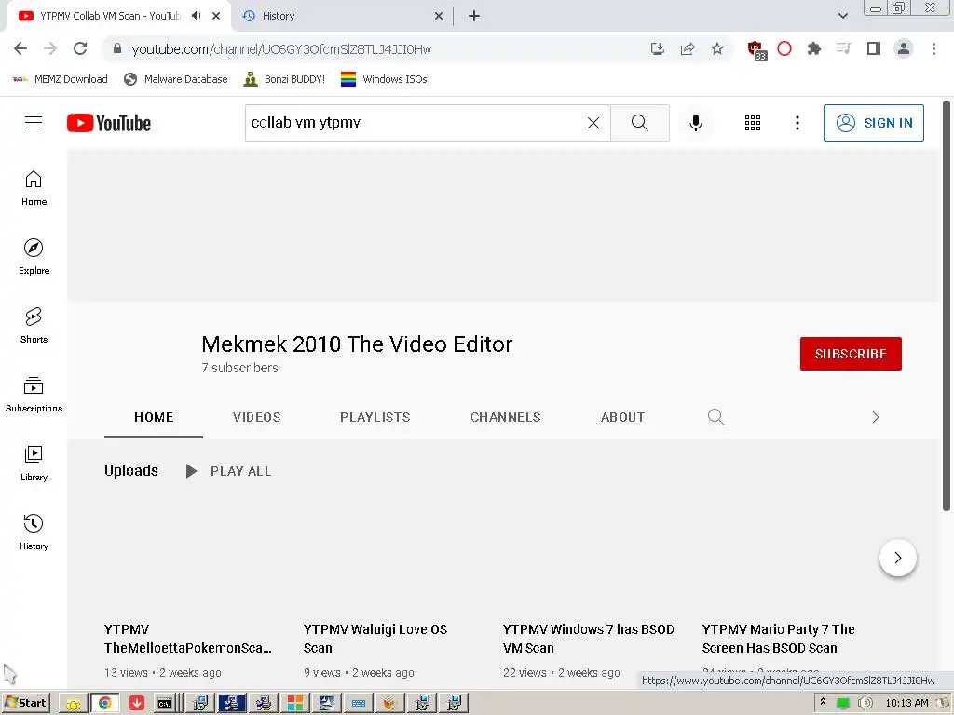Viewport: 954px width, 715px height.
Task: Open video YTPMV TheMelloettaPokemonSca...
Action: coord(187,639)
